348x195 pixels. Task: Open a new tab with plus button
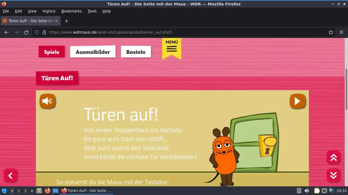tap(66, 21)
